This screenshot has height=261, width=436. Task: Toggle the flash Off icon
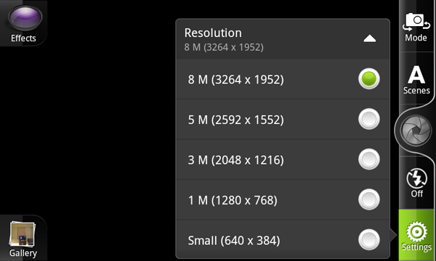point(416,178)
